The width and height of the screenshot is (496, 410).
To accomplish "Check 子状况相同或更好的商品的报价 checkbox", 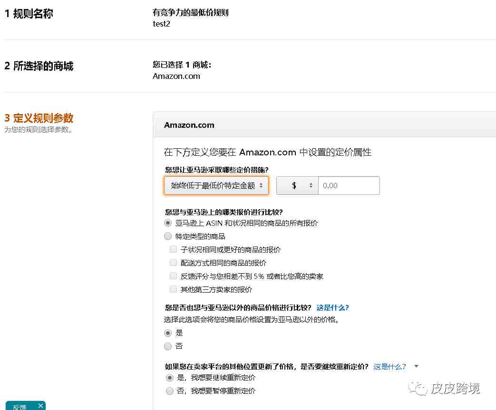I will click(173, 249).
